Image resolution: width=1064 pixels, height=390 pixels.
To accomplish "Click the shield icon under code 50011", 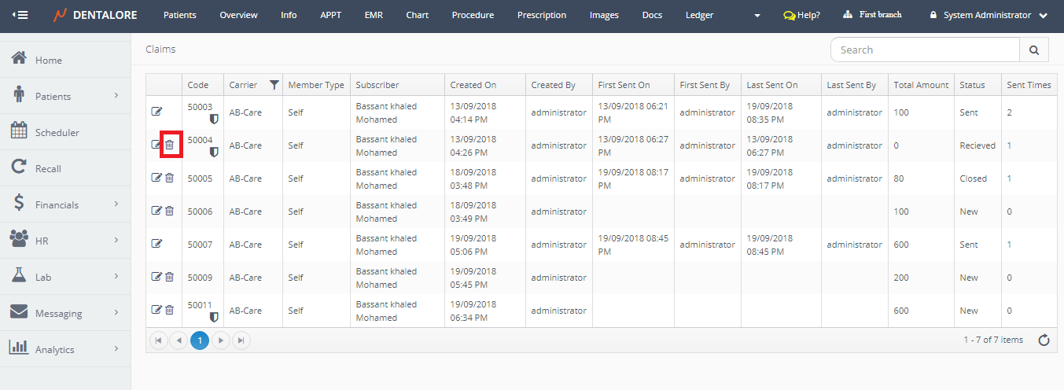I will pos(214,318).
